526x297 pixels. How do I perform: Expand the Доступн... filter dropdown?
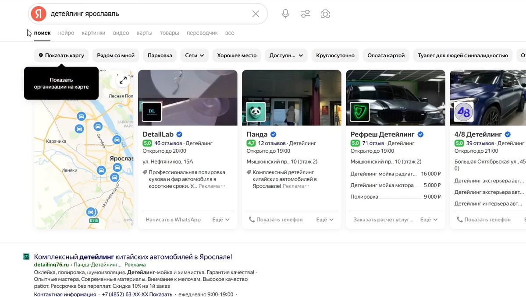[x=286, y=56]
